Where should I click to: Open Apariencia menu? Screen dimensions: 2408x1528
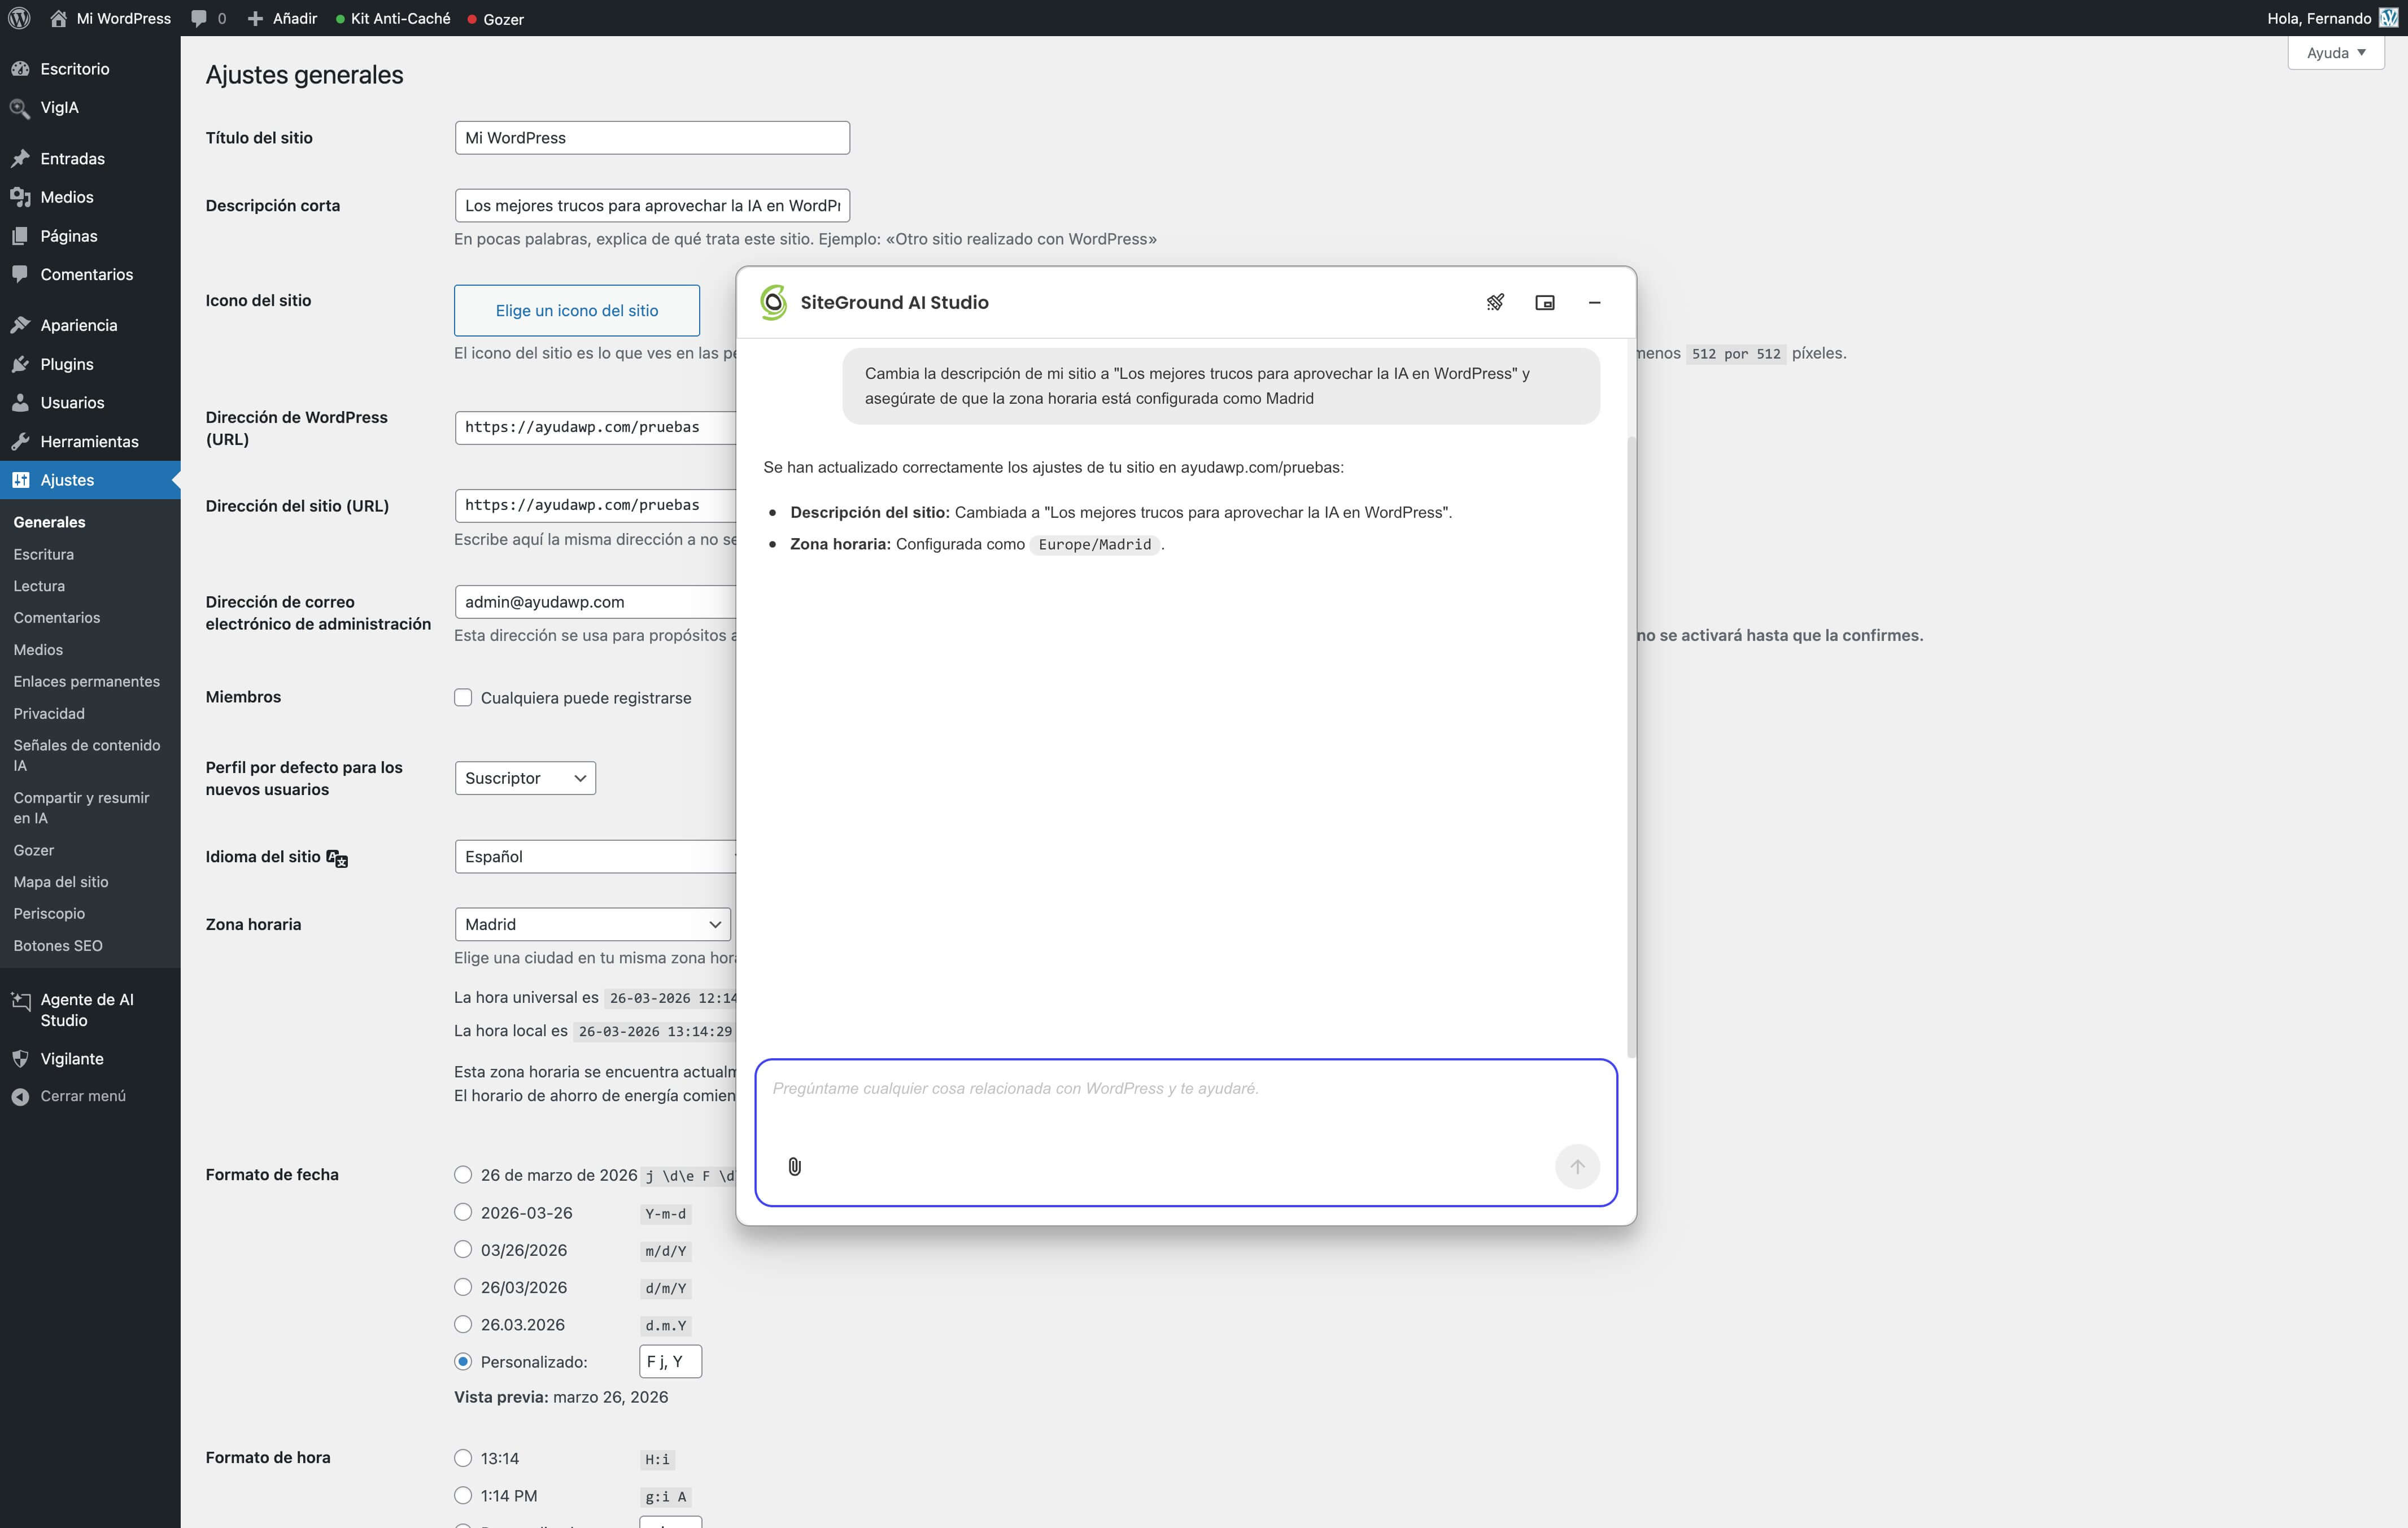tap(90, 325)
